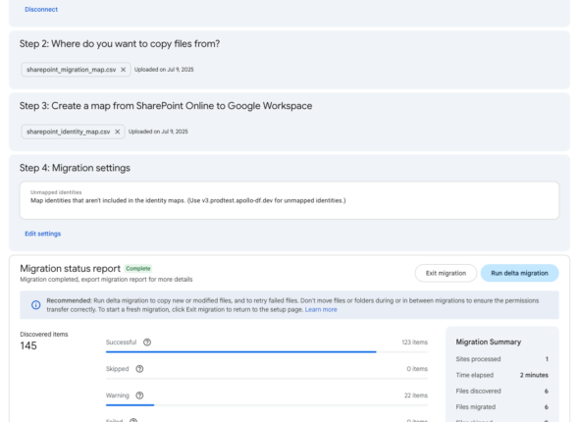The image size is (579, 422).
Task: Select the '22 items' warning count
Action: 416,396
